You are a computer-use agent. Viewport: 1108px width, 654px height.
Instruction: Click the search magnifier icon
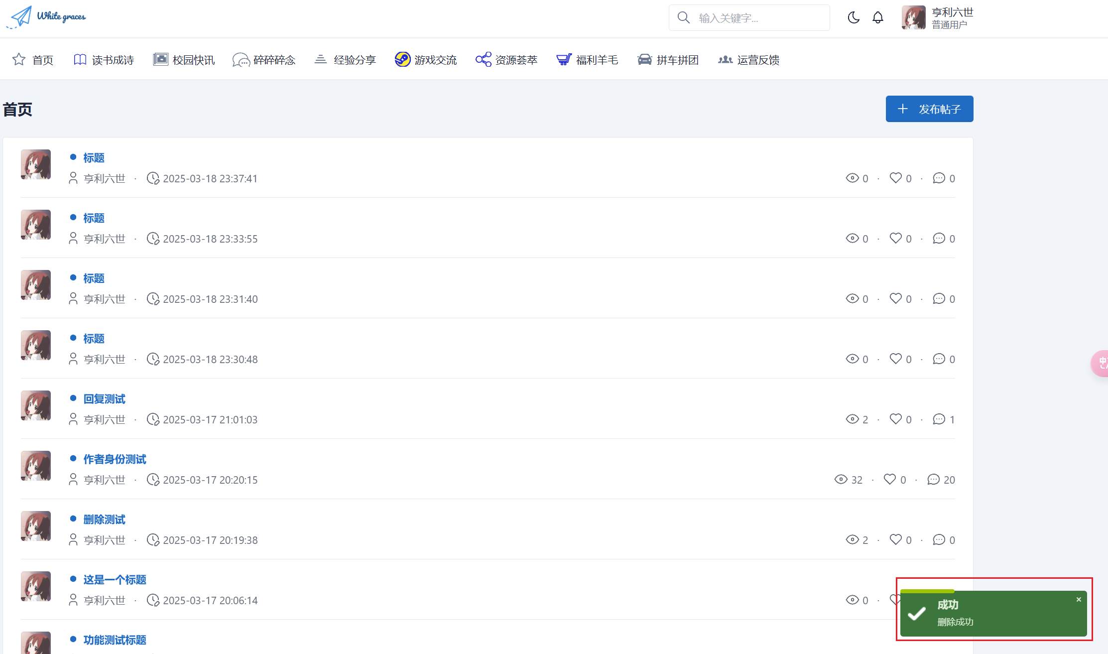point(684,18)
